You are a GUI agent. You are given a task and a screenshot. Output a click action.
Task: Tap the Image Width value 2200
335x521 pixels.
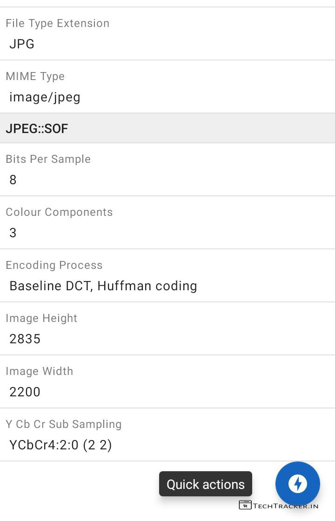(25, 392)
